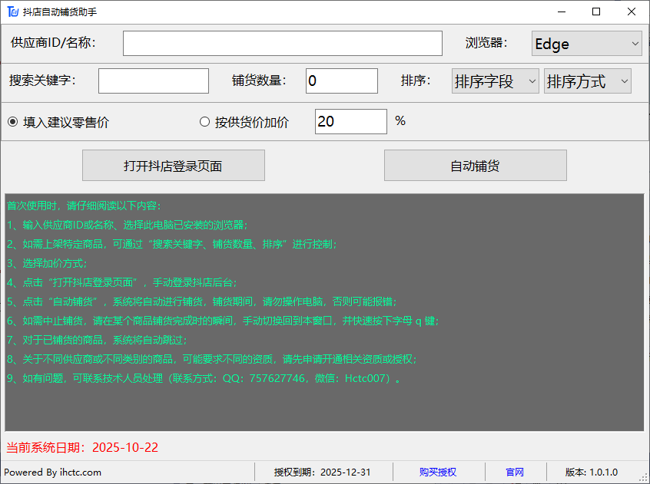Click the Powered By ihctc.com text
The width and height of the screenshot is (650, 484).
[x=53, y=472]
